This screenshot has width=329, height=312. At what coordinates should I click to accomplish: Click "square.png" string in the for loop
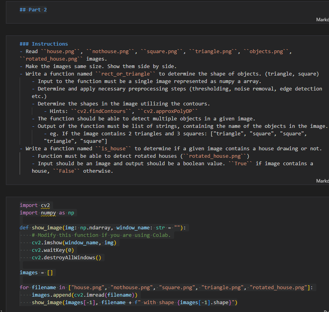(177, 288)
